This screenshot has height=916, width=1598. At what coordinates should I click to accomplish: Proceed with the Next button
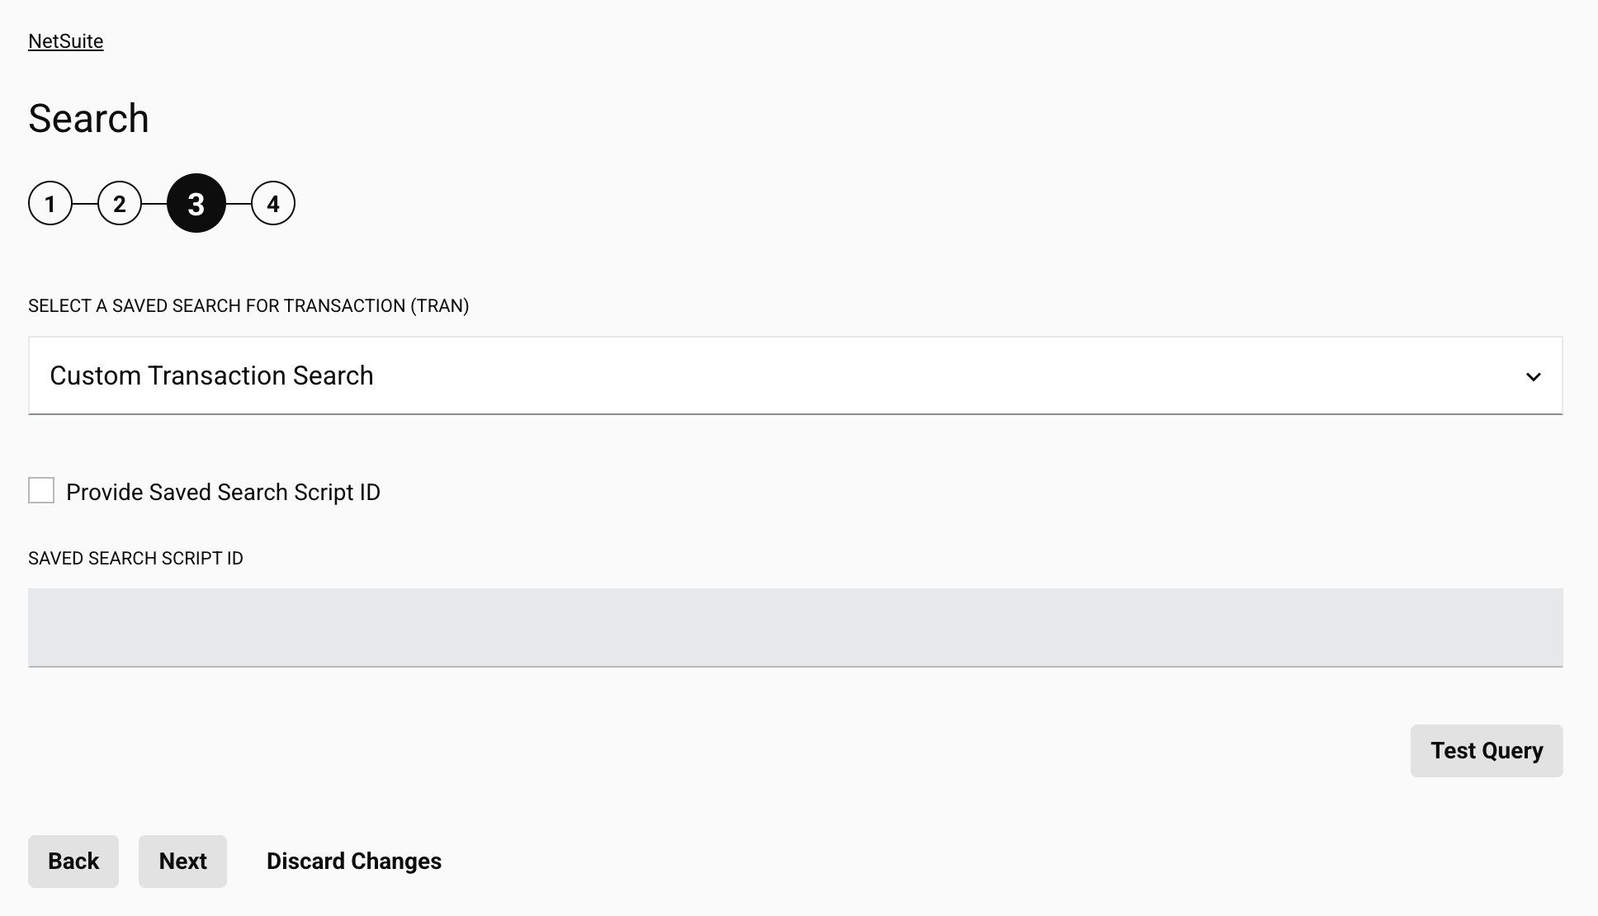point(182,861)
